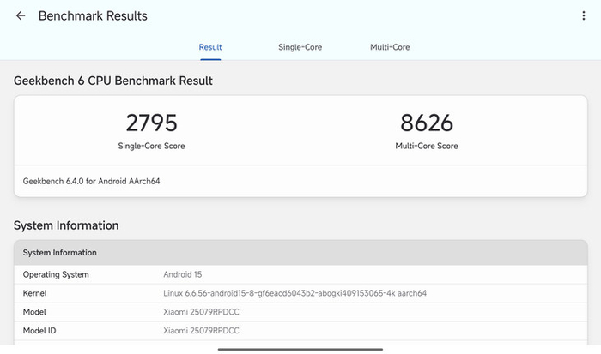Select the Model row label

[x=34, y=312]
